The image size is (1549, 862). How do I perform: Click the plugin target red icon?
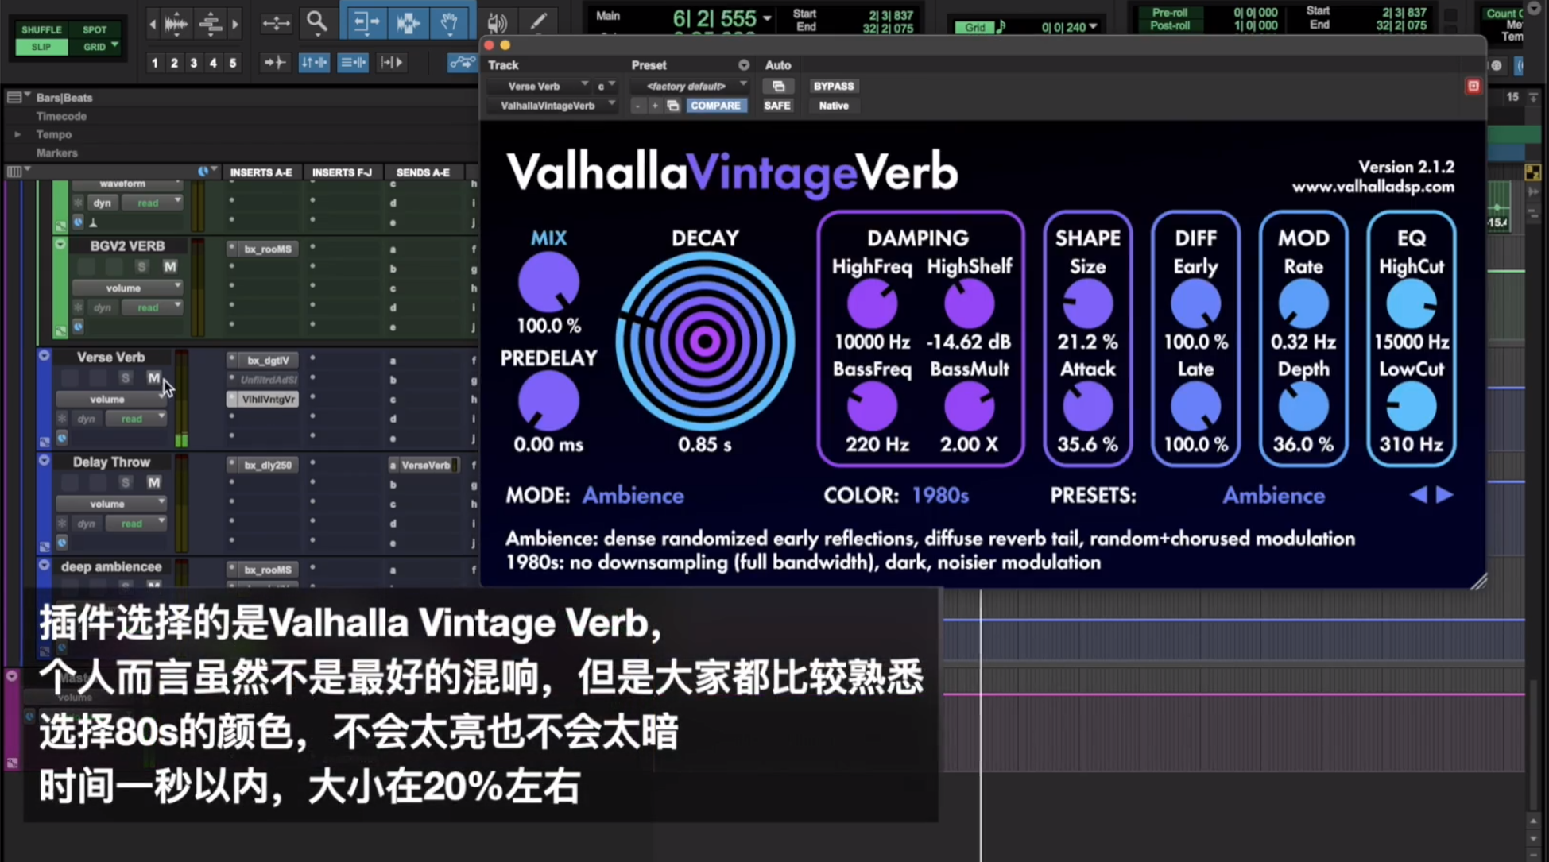click(x=1473, y=86)
